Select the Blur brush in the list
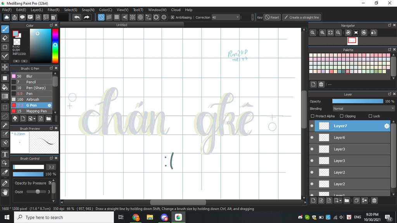This screenshot has width=397, height=223. point(31,76)
